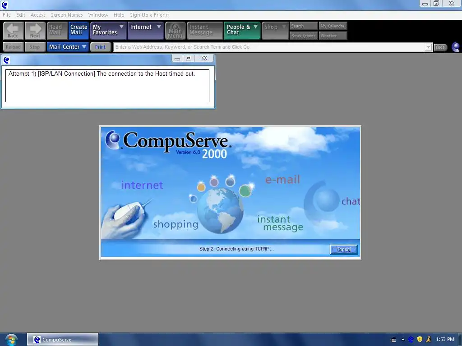Click the 'Step 2: Connecting using TCP/IP' status text

pos(236,249)
